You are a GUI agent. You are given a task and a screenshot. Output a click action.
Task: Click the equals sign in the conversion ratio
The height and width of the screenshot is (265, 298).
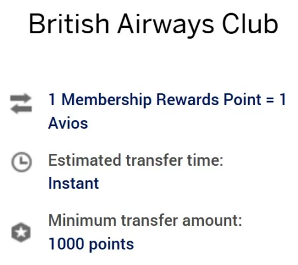click(x=270, y=99)
